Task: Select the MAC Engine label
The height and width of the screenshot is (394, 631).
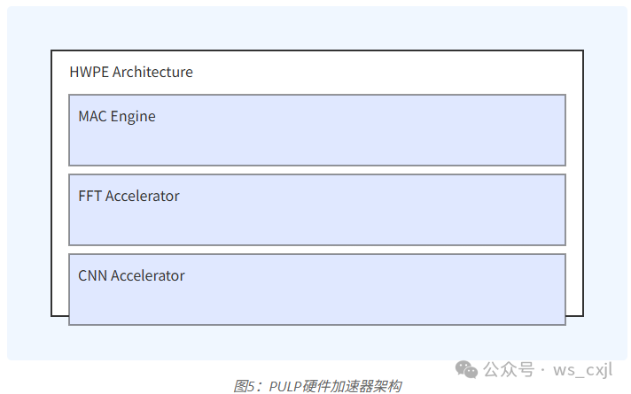Action: click(117, 116)
